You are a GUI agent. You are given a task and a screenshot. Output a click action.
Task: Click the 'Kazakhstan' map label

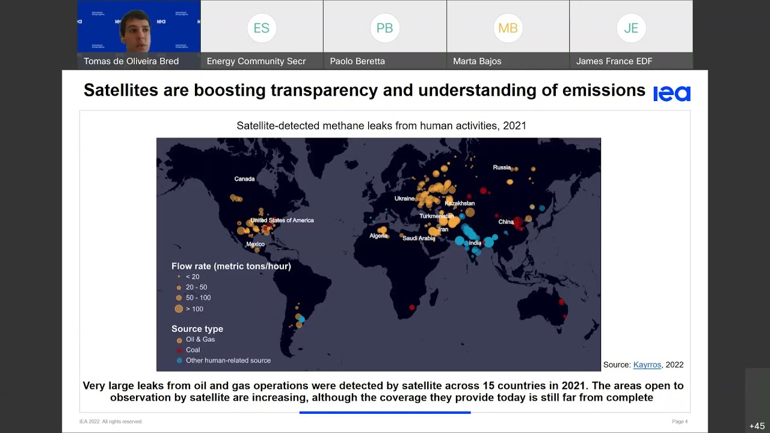[460, 203]
